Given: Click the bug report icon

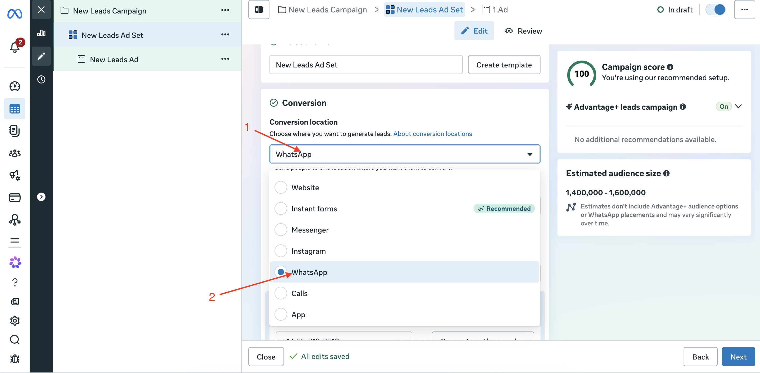Looking at the screenshot, I should pos(15,359).
